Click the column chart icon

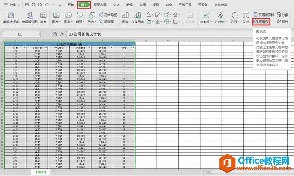[x=148, y=15]
